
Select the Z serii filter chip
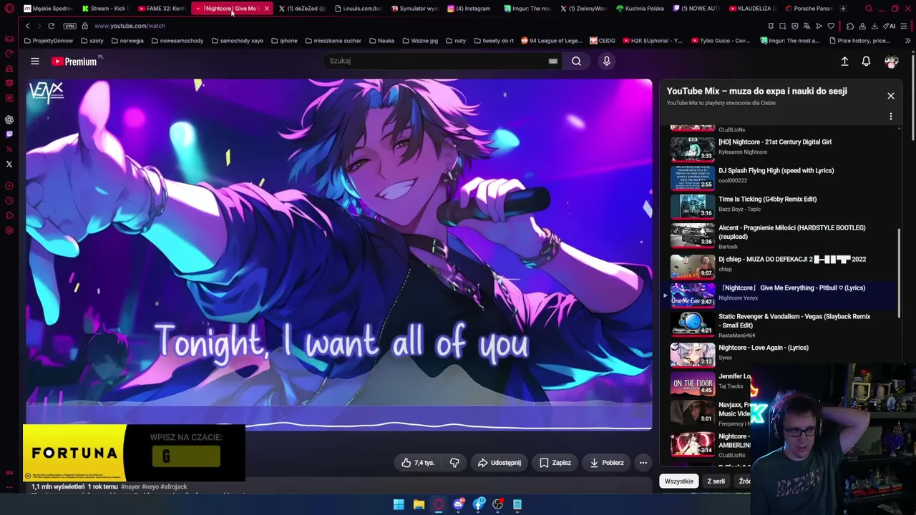point(716,481)
